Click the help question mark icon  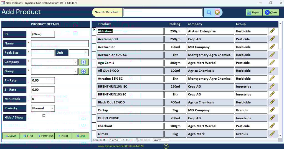tap(166, 146)
